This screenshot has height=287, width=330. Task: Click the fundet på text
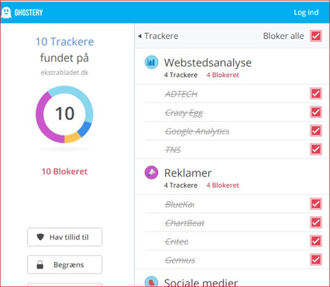(x=65, y=58)
